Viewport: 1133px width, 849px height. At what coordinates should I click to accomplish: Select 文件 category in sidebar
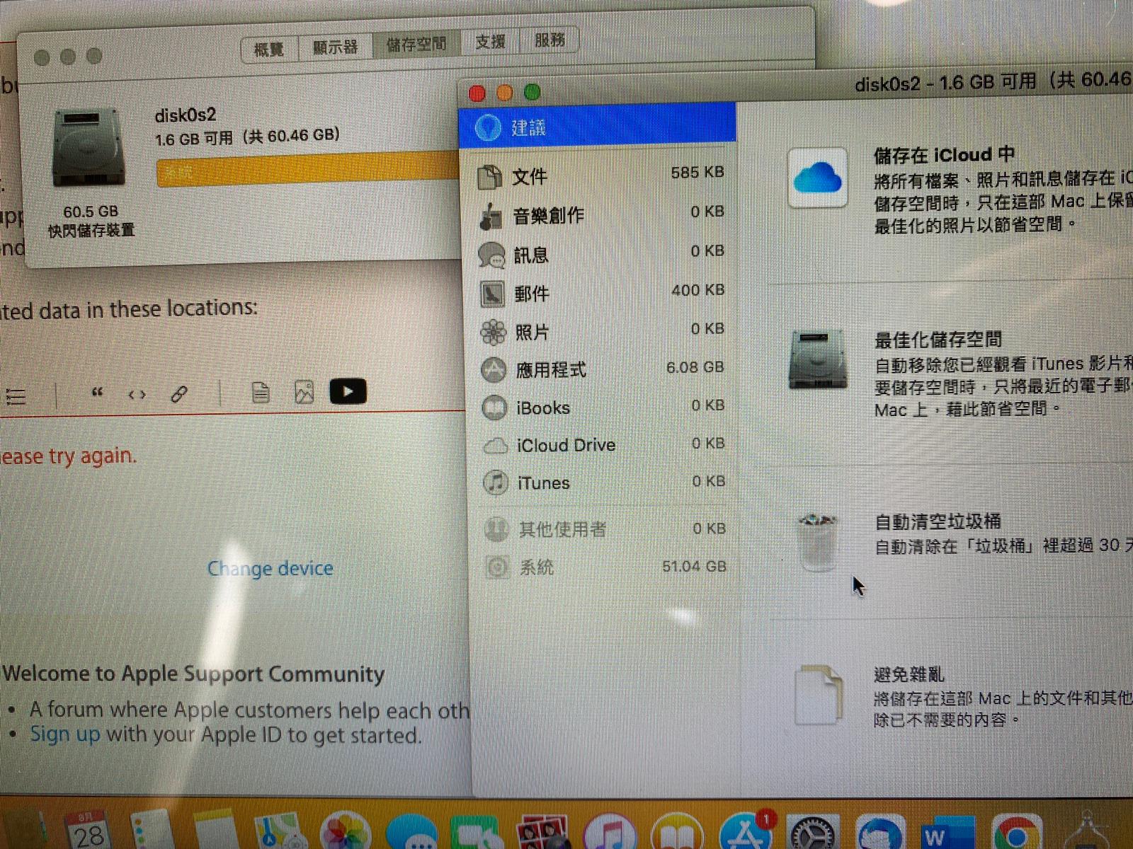[602, 175]
